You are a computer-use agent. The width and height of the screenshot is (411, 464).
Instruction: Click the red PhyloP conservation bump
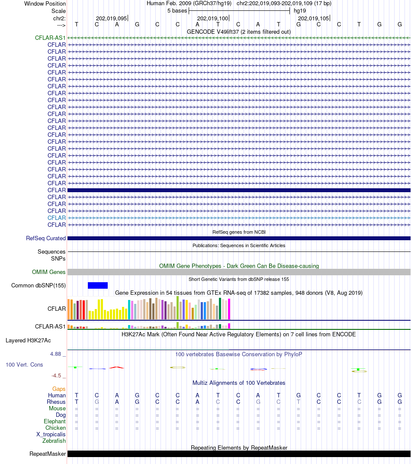click(117, 367)
